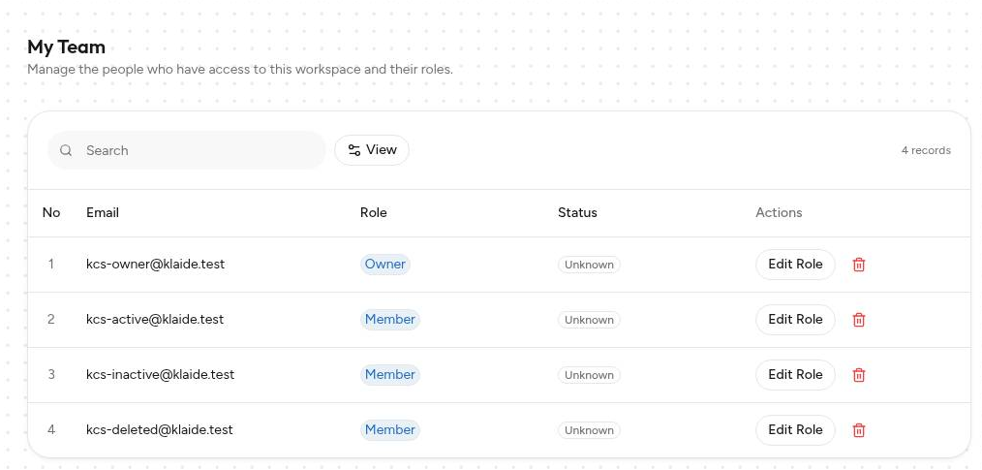This screenshot has height=470, width=982.
Task: Click the Email column header
Action: coord(103,212)
